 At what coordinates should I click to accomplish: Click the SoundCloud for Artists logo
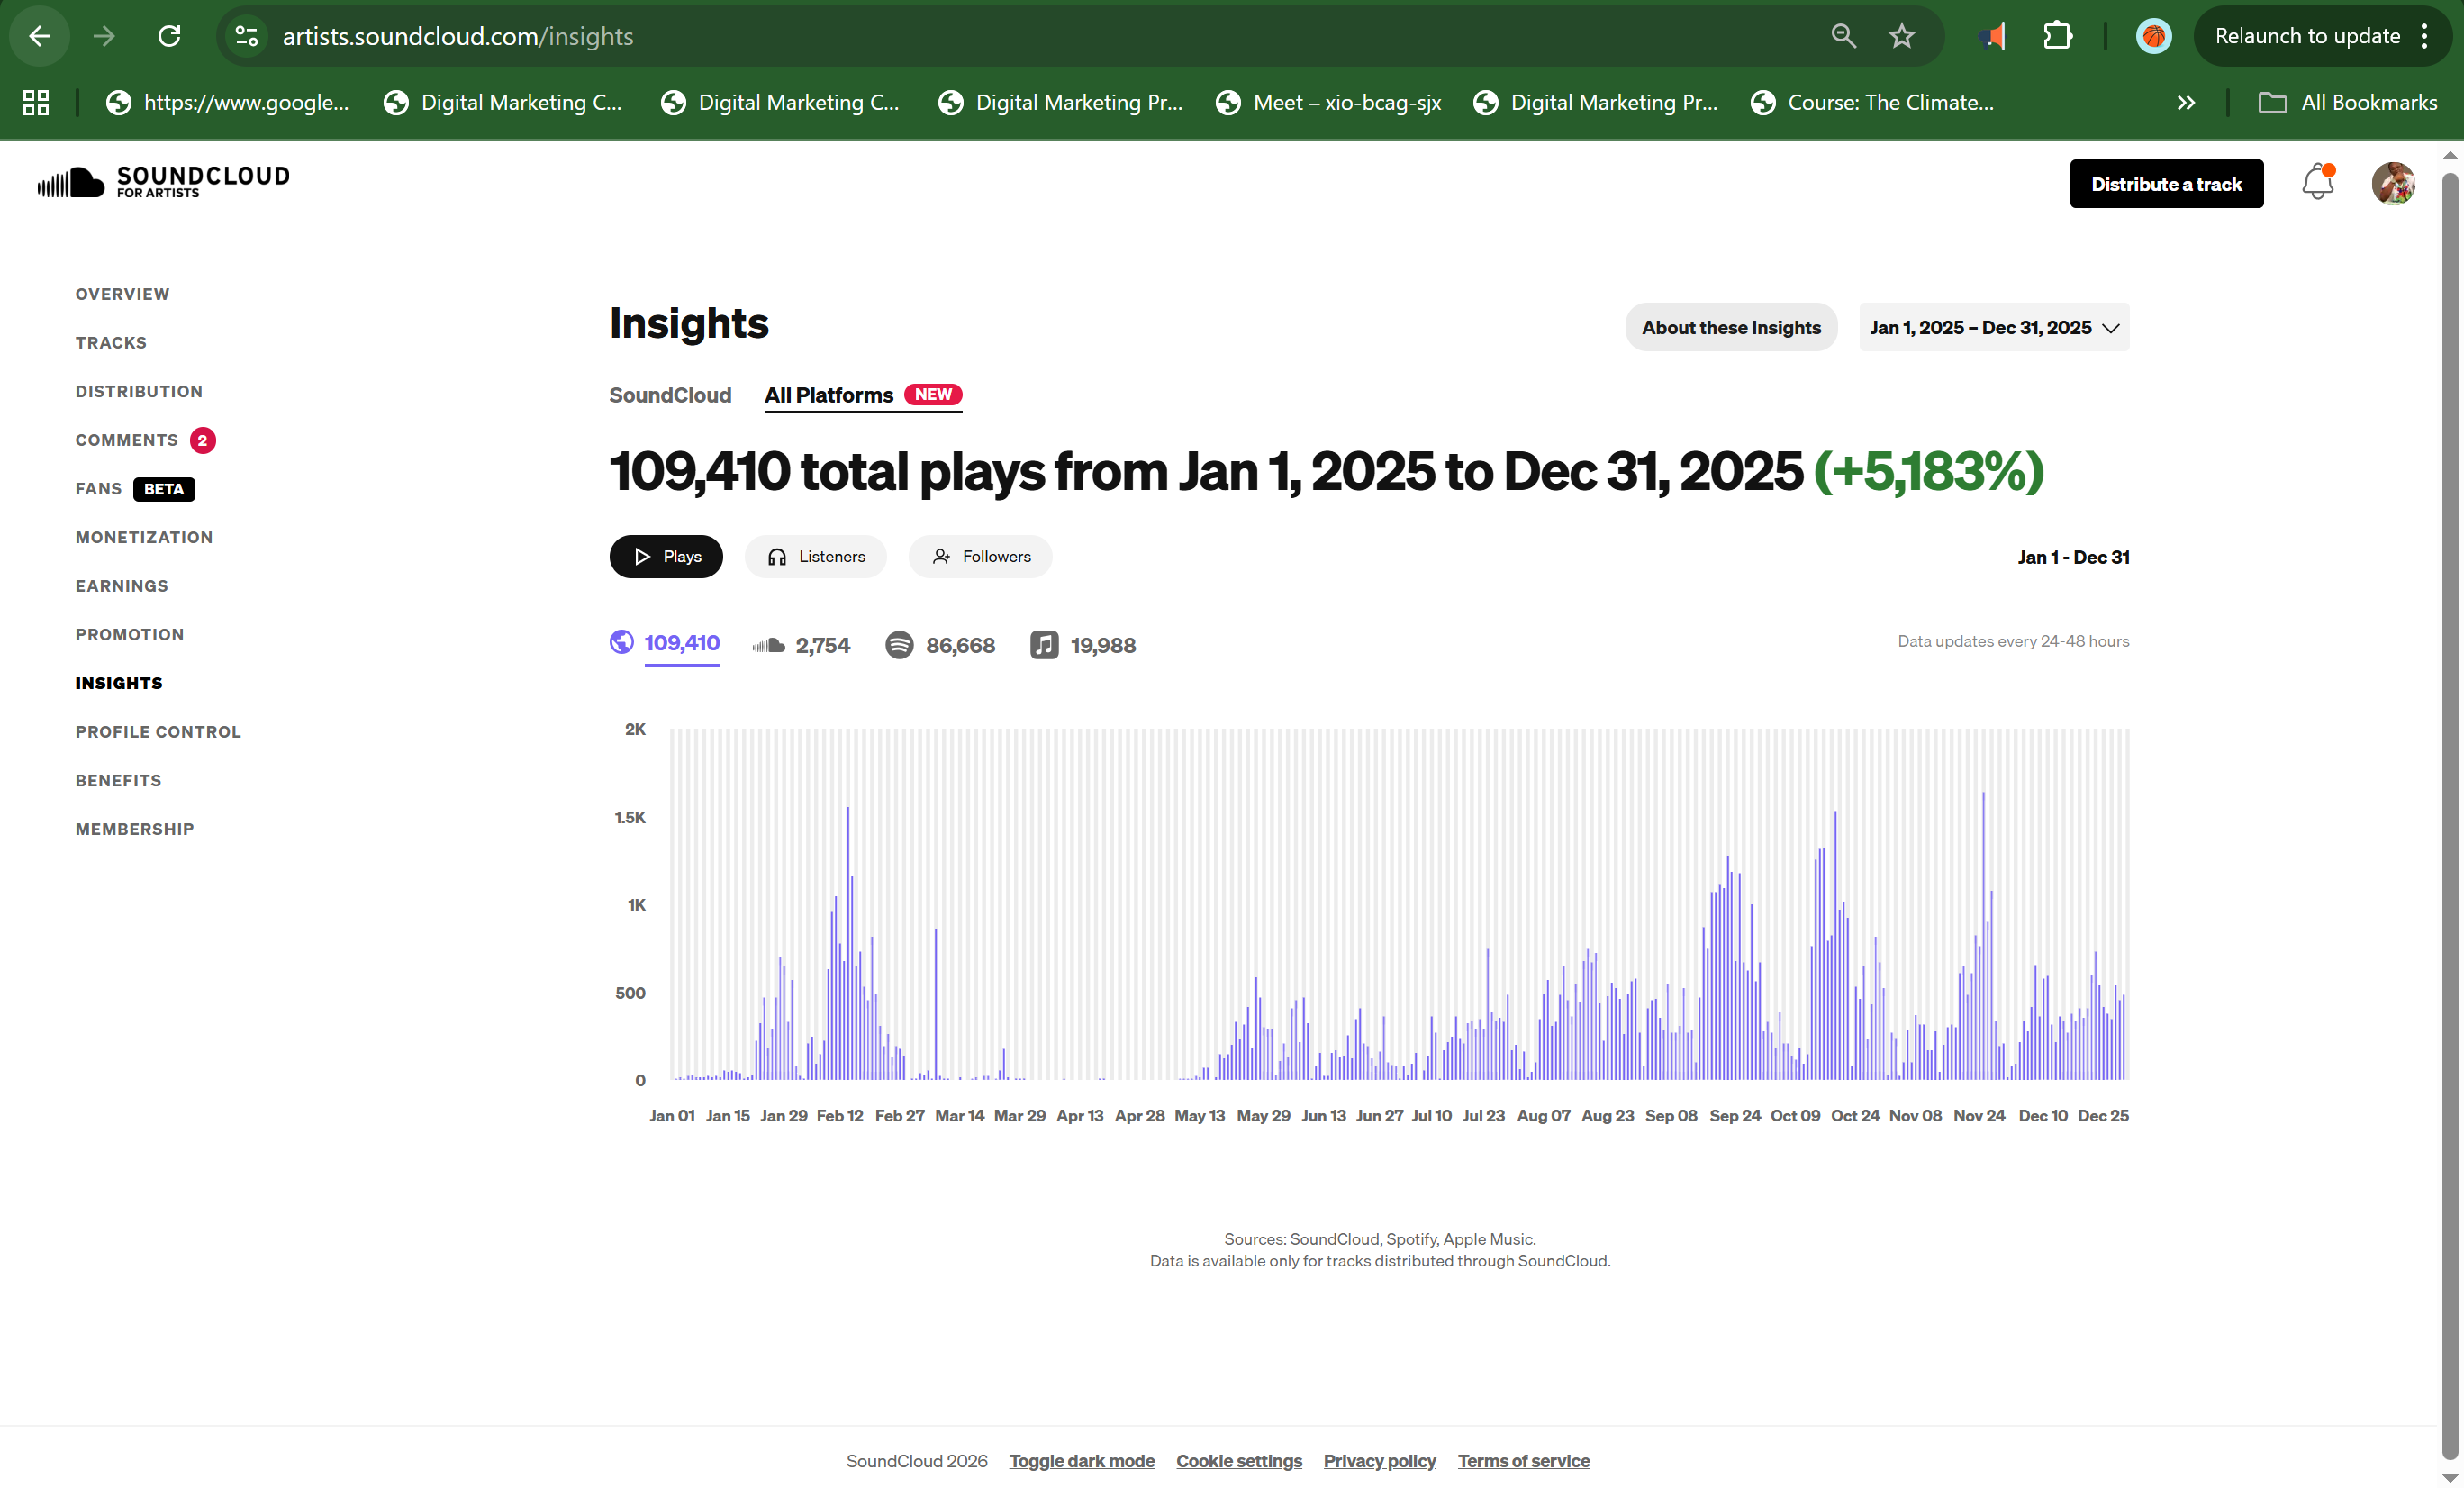[163, 182]
